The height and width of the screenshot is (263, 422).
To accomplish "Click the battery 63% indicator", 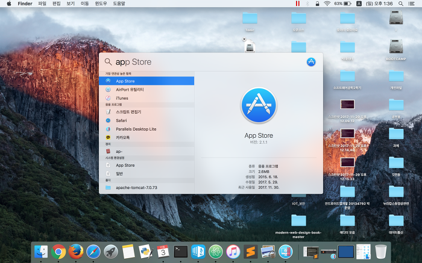I will [342, 4].
